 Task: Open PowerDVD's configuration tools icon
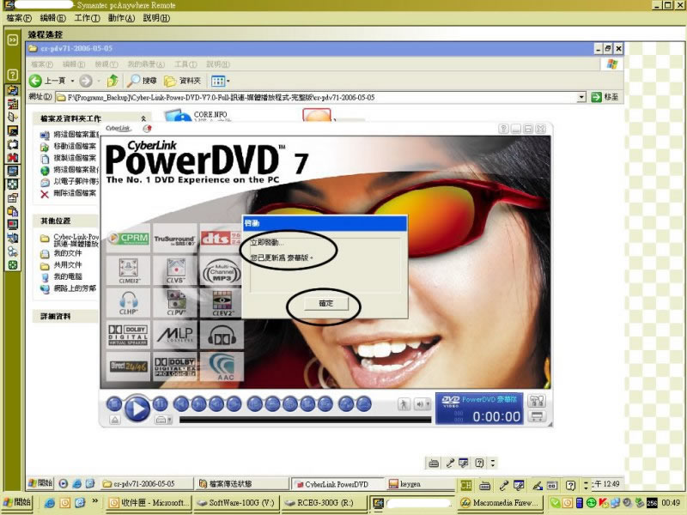537,400
